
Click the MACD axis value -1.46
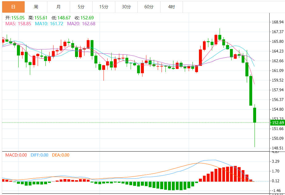(x=276, y=191)
